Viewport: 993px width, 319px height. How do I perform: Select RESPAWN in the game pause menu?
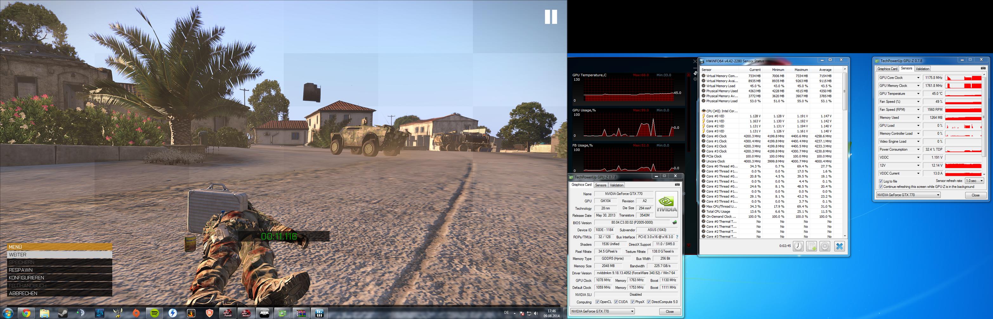pos(60,270)
